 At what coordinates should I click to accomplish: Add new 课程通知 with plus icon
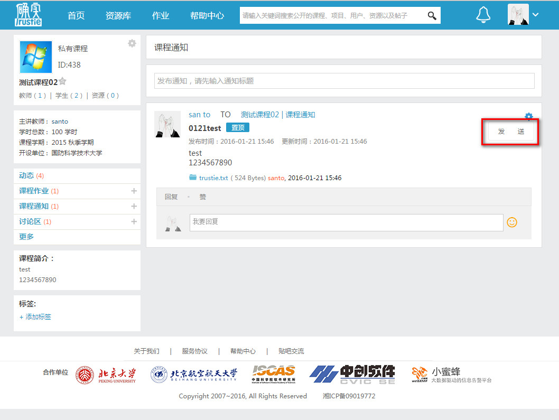pos(134,206)
